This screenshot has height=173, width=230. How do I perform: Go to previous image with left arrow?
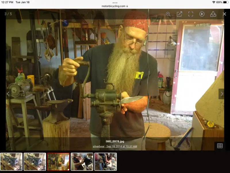pos(8,94)
